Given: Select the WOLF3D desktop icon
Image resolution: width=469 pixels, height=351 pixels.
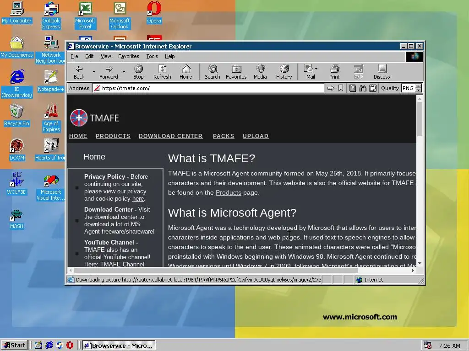Looking at the screenshot, I should [17, 184].
